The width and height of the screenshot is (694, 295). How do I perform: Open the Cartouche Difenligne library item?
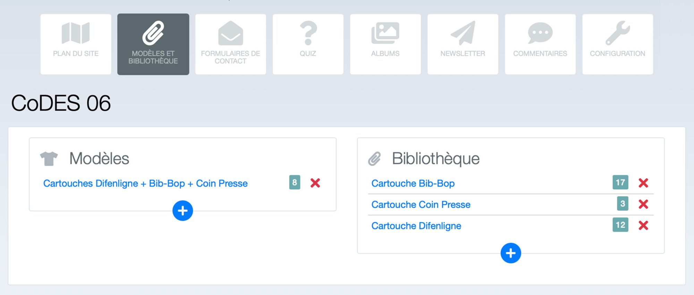416,226
